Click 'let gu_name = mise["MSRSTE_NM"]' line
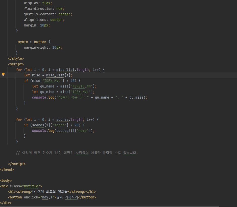 [64, 86]
